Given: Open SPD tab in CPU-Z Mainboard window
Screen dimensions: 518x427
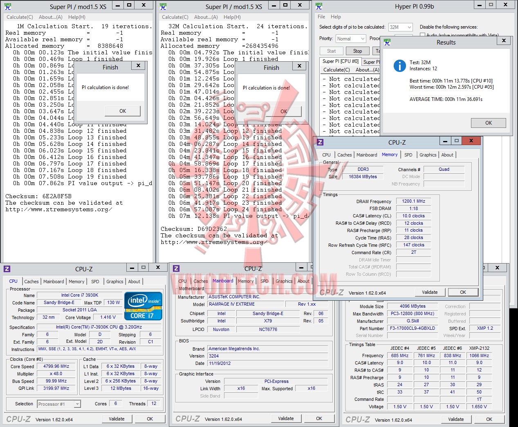Looking at the screenshot, I should [x=265, y=281].
